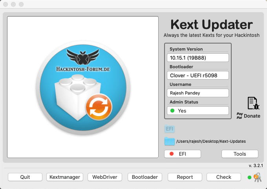The width and height of the screenshot is (267, 189).
Task: Open the EFI drive icon
Action: point(170,129)
